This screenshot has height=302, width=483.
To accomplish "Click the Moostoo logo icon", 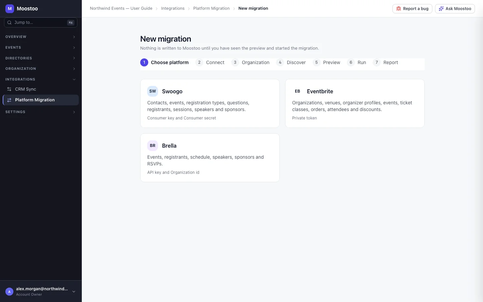I will [x=10, y=9].
